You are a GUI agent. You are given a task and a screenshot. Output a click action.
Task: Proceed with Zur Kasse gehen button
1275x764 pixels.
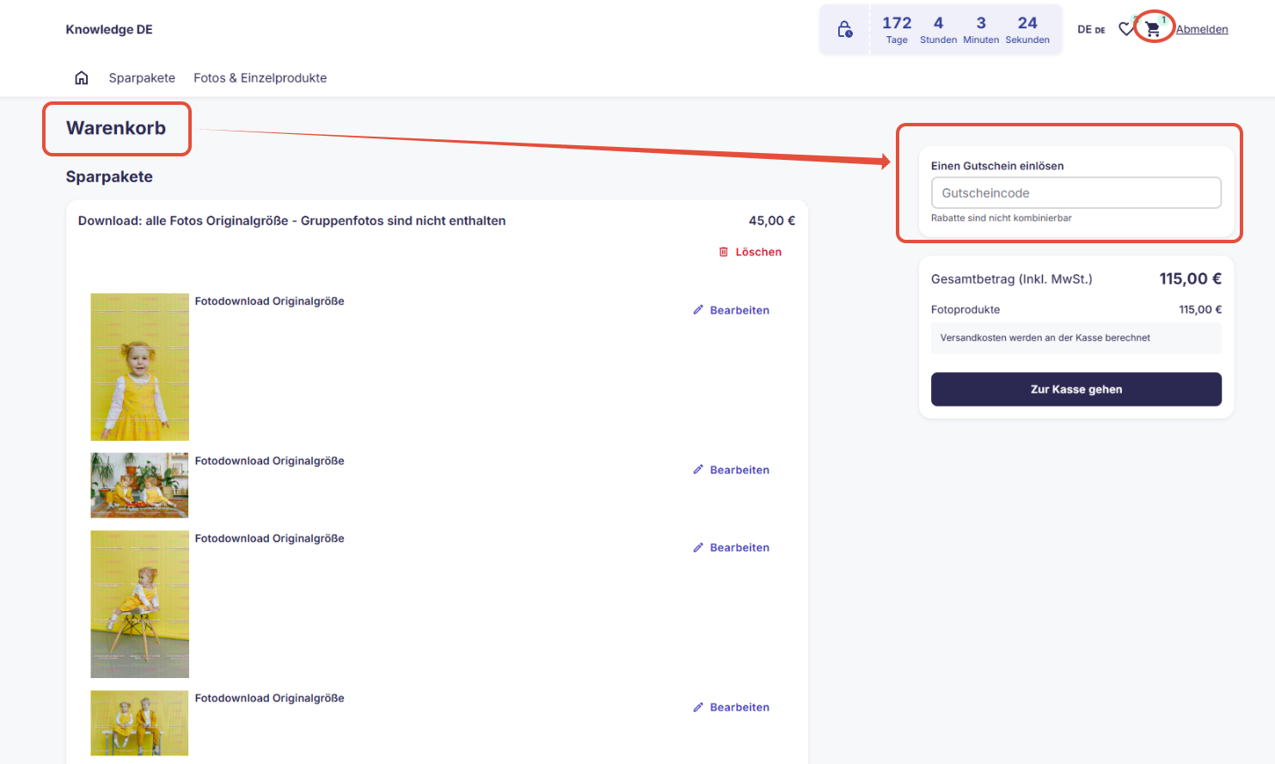(1076, 389)
